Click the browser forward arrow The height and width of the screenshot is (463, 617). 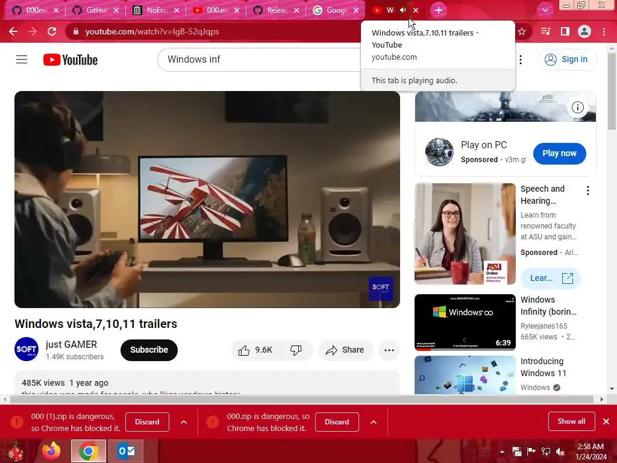(x=33, y=31)
